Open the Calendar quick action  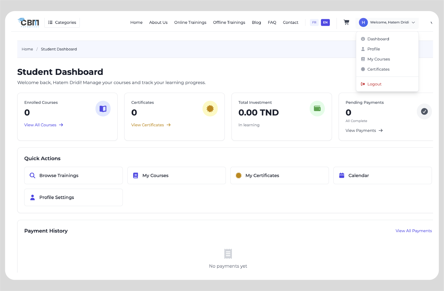383,176
